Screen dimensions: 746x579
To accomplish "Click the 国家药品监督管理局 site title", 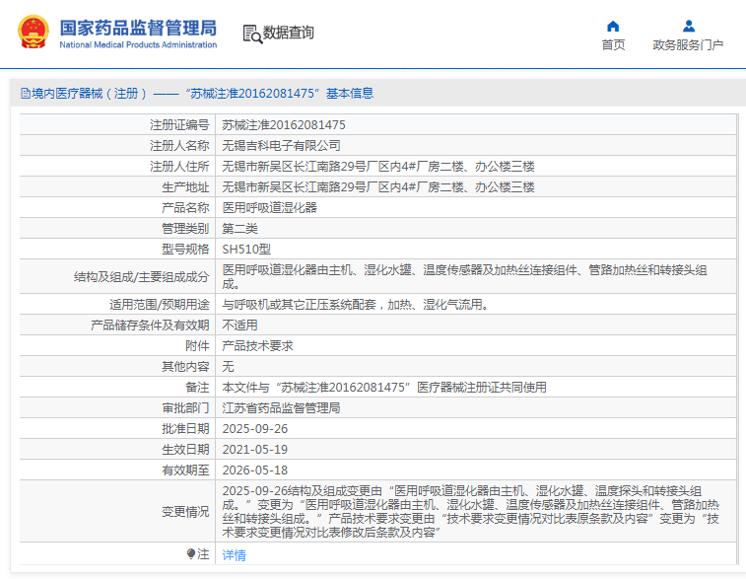I will pyautogui.click(x=138, y=27).
